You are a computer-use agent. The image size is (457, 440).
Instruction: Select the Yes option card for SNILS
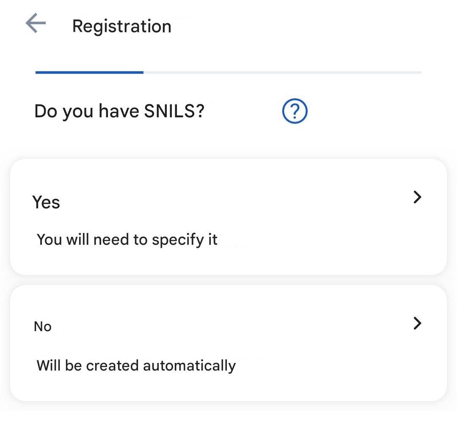coord(228,217)
